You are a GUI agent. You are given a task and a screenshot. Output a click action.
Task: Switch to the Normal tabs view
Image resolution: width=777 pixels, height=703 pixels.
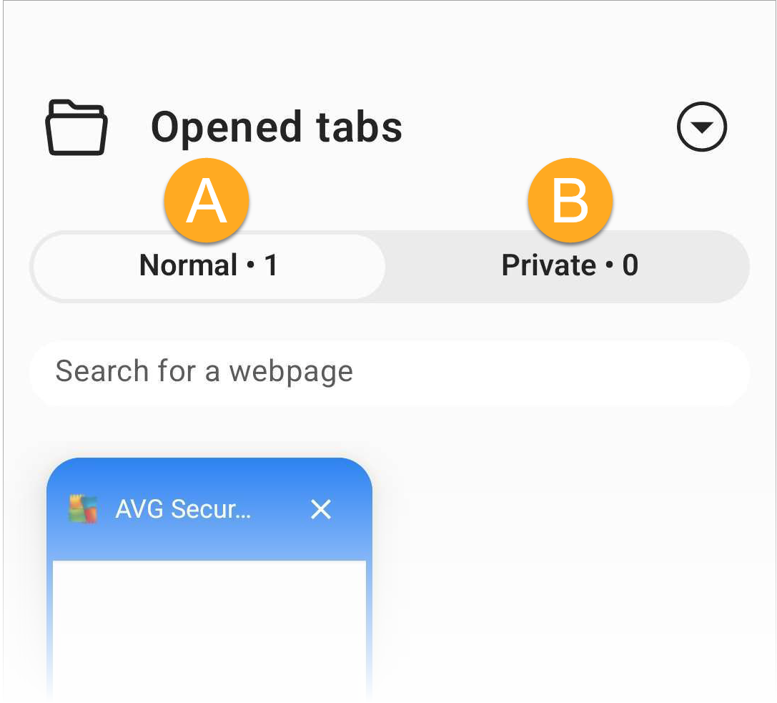tap(208, 266)
